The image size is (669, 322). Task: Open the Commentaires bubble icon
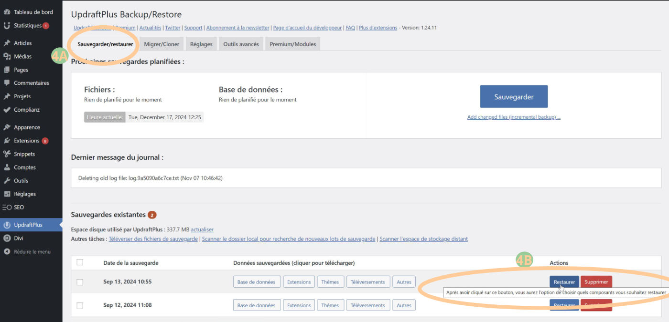(x=7, y=83)
